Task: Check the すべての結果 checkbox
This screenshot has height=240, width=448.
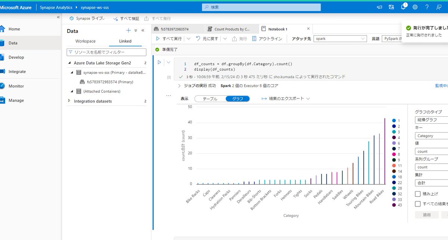Action: (418, 204)
